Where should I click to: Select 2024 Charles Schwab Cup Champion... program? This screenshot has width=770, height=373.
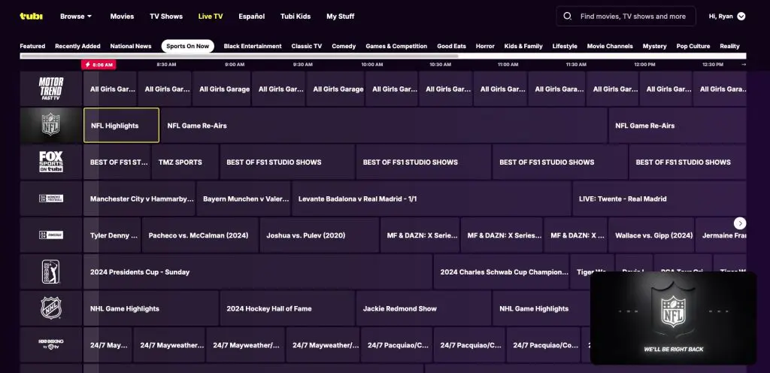tap(501, 272)
